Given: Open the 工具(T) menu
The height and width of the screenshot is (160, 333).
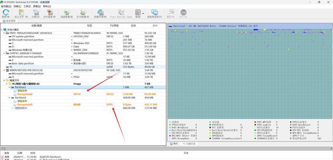Looking at the screenshot, I should (27, 6).
